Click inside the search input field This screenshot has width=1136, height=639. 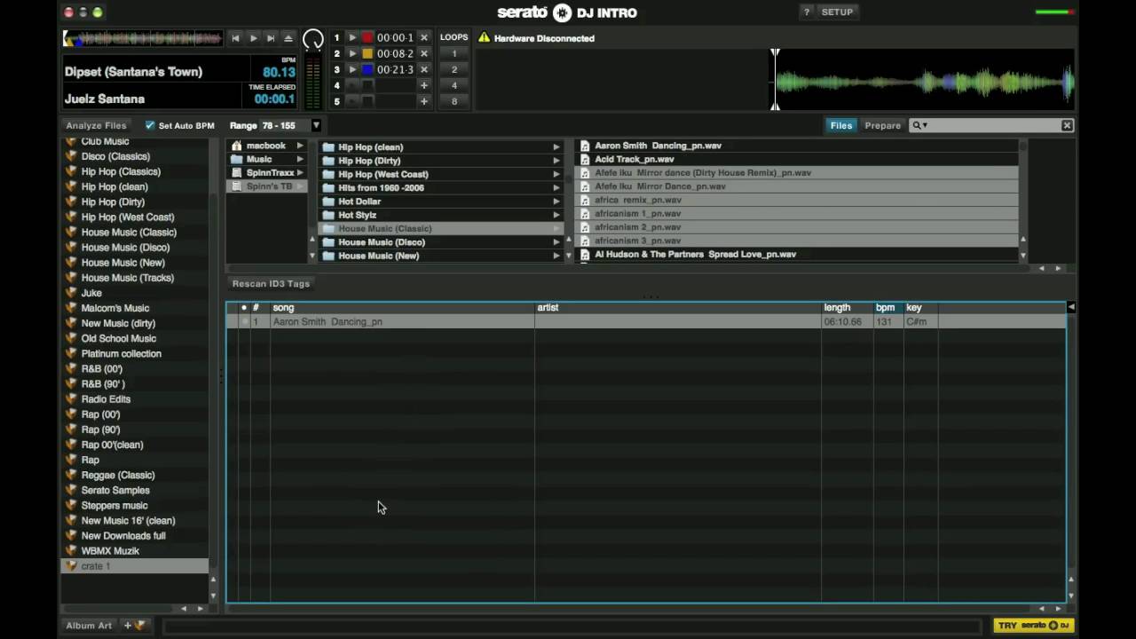994,126
